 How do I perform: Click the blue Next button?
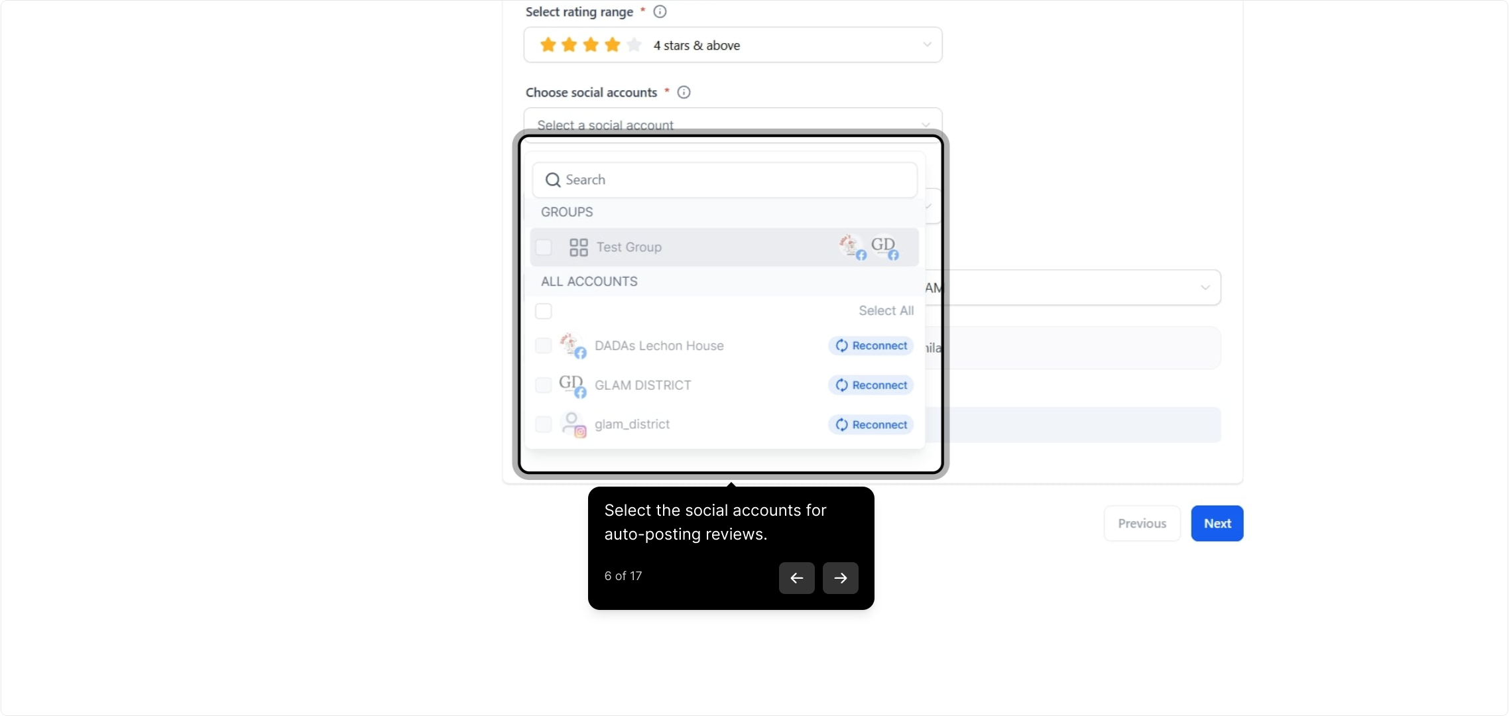point(1217,523)
